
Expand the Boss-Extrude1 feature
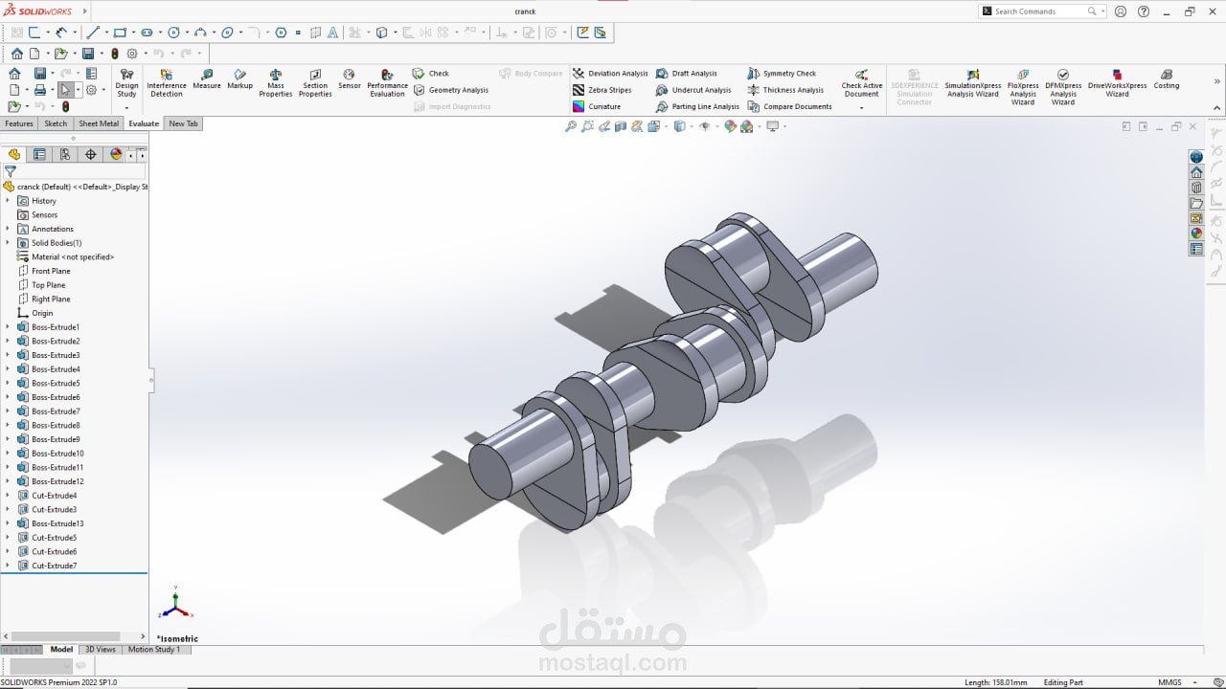pyautogui.click(x=8, y=327)
